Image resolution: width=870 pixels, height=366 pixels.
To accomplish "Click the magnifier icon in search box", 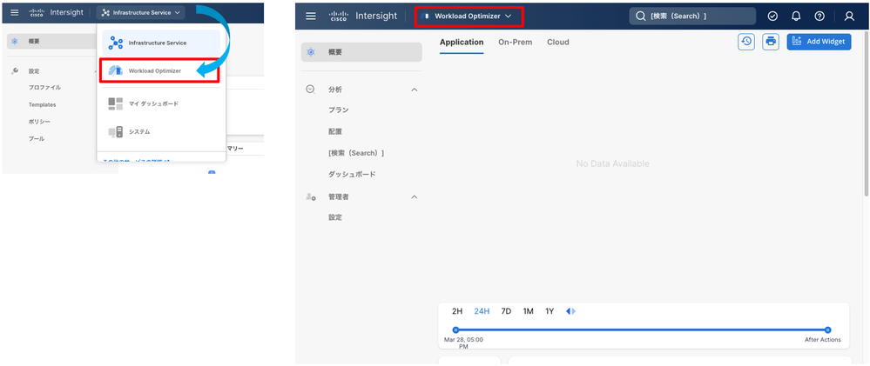I will (x=641, y=16).
